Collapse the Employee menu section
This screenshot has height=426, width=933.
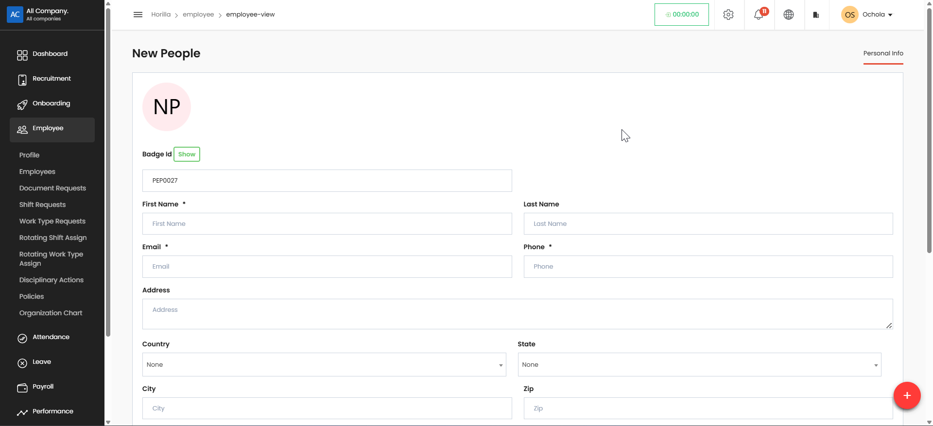[x=52, y=130]
